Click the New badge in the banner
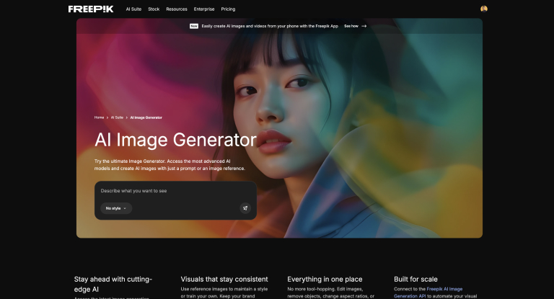Viewport: 554px width, 299px height. point(194,26)
